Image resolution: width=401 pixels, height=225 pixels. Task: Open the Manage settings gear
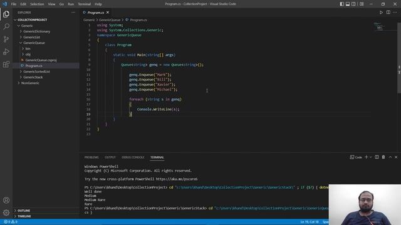(6, 212)
